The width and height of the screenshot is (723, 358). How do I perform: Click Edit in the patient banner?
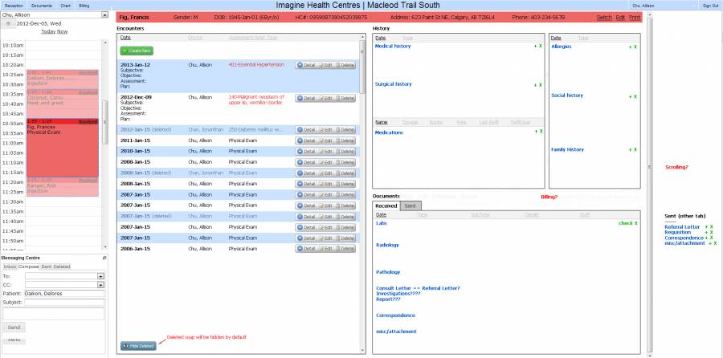621,17
